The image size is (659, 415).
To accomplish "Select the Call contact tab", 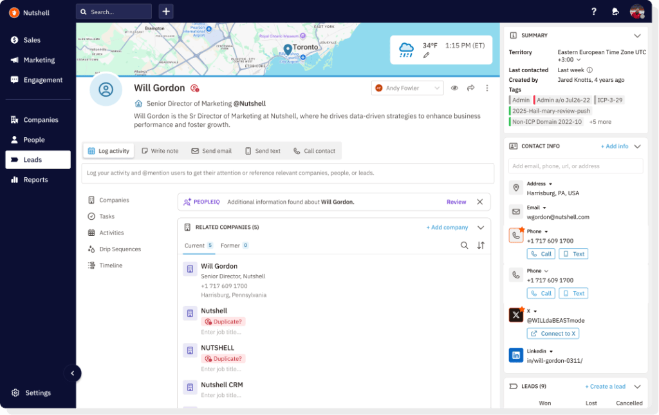I will point(314,151).
